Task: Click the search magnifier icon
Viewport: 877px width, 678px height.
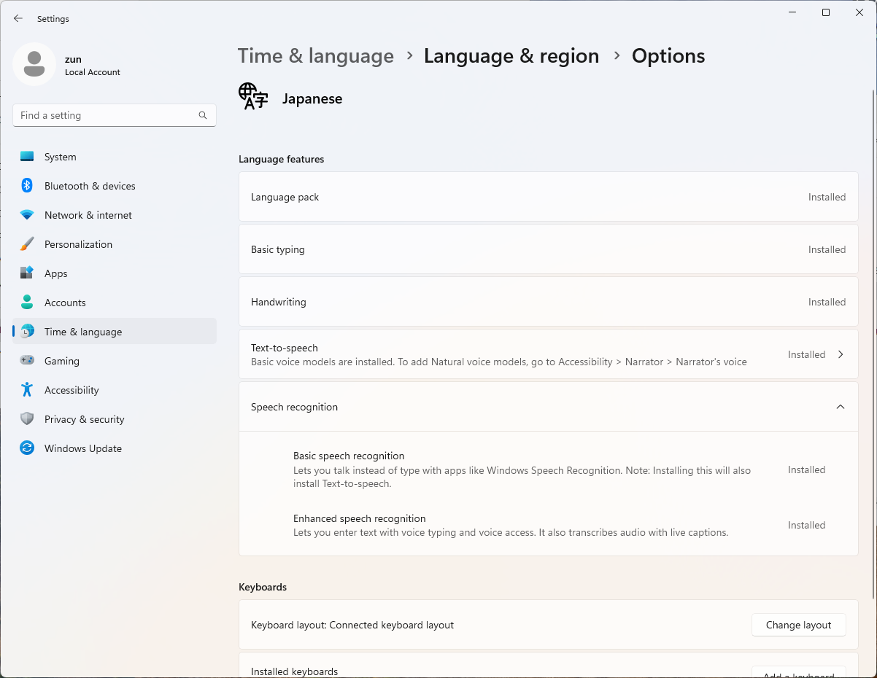Action: point(203,115)
